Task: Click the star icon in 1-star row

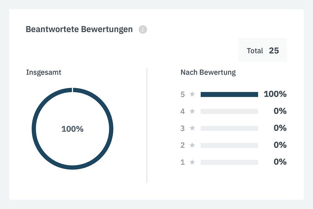Action: [x=192, y=162]
